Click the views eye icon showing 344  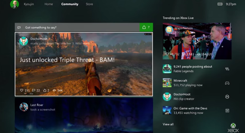click(54, 90)
